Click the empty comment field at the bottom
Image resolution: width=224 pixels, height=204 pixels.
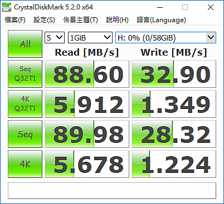[x=112, y=191]
